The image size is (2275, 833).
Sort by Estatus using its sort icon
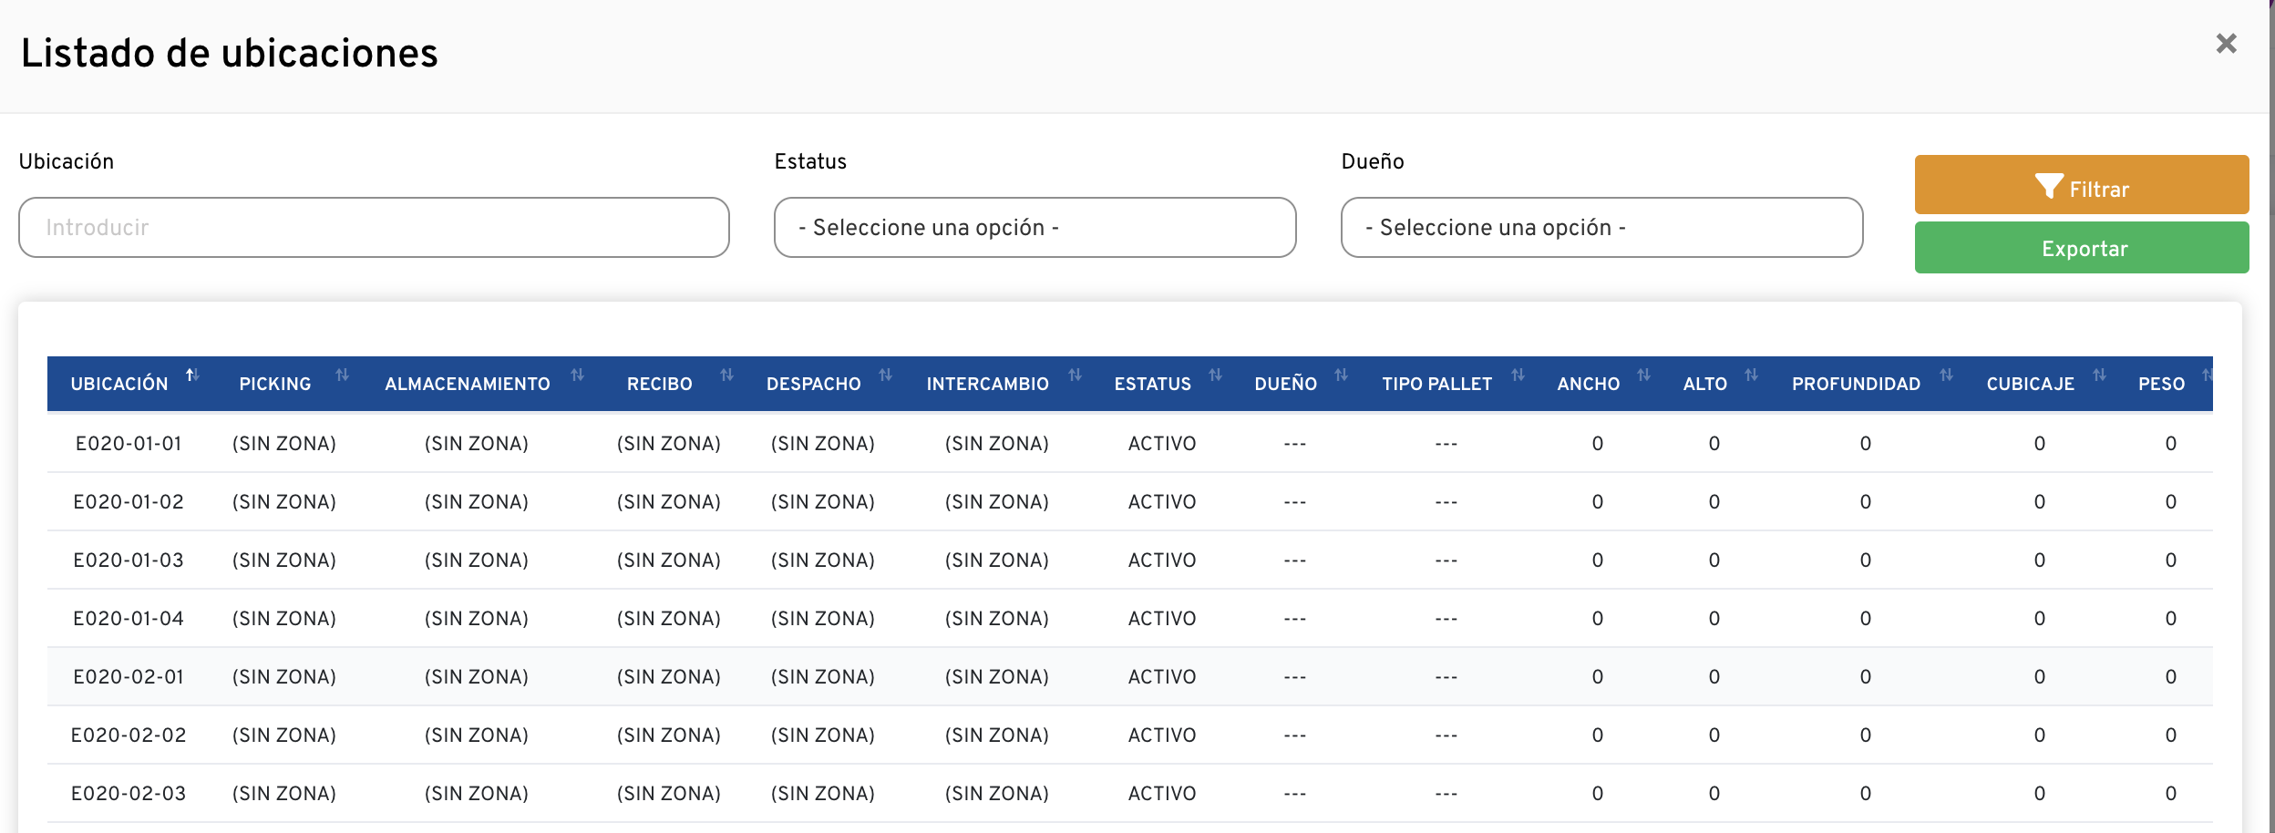click(x=1215, y=375)
